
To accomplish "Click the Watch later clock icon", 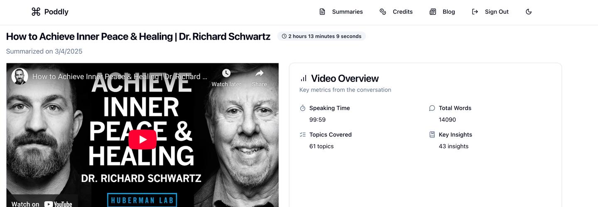I will pyautogui.click(x=226, y=73).
